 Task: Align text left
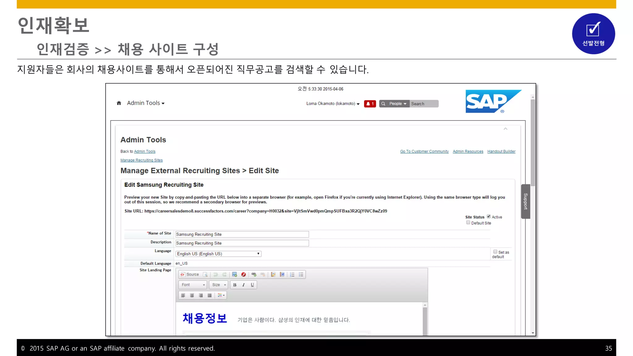(183, 295)
